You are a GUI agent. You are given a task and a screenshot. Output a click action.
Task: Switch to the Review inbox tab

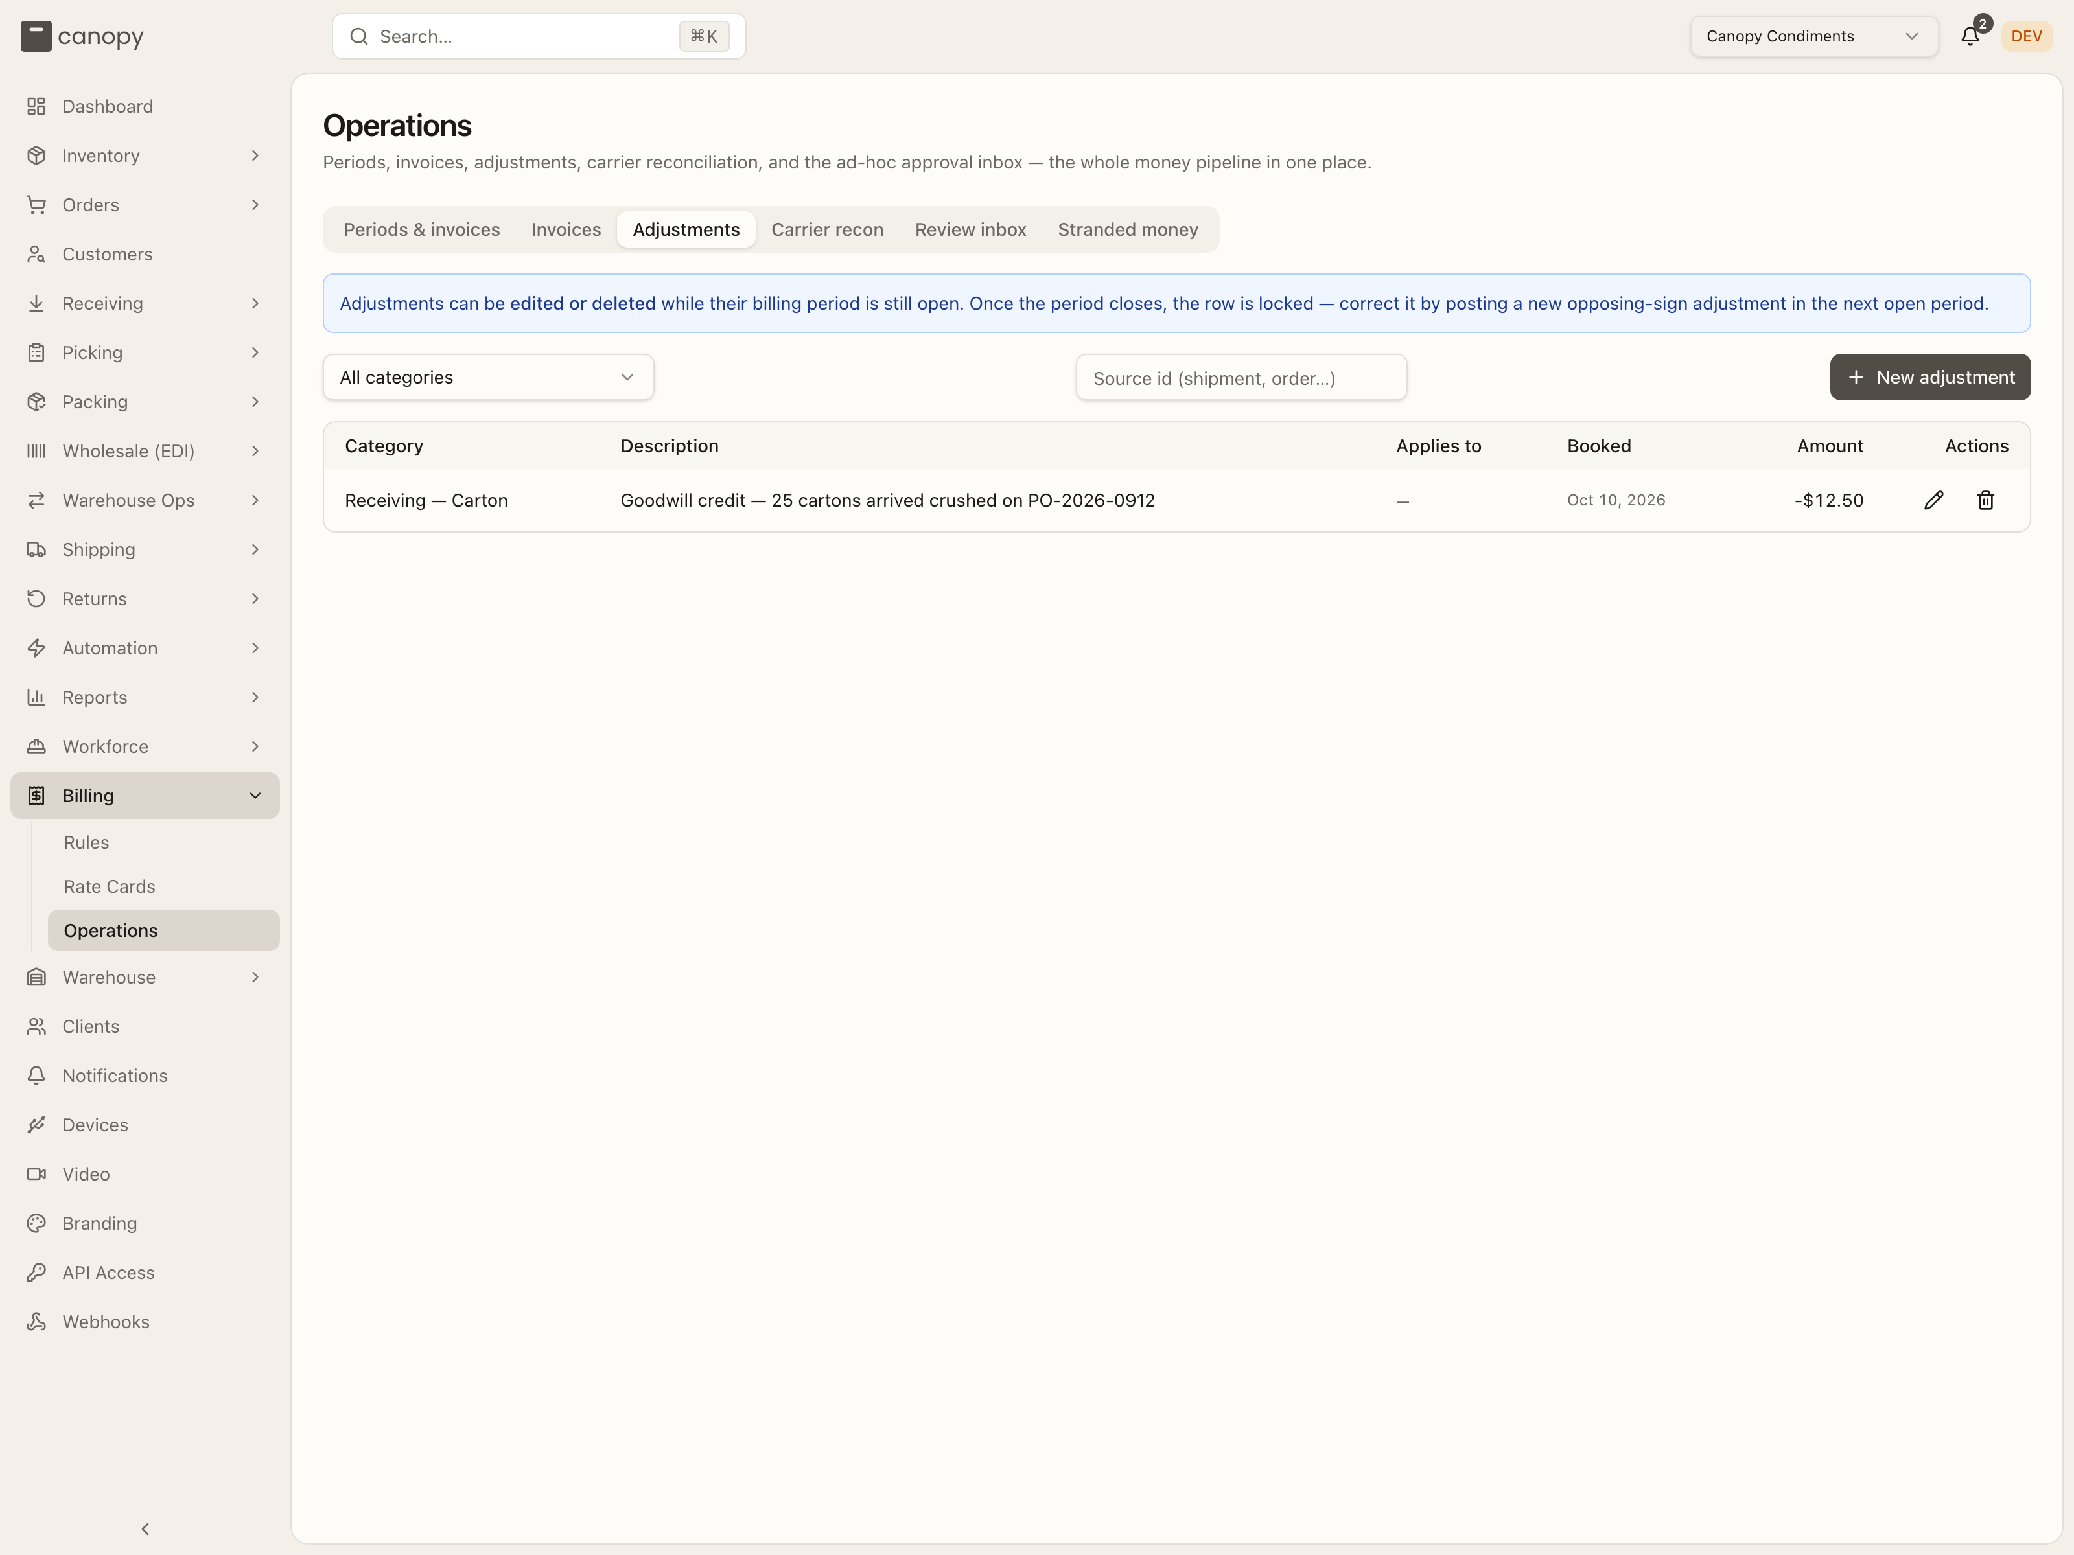pos(970,229)
